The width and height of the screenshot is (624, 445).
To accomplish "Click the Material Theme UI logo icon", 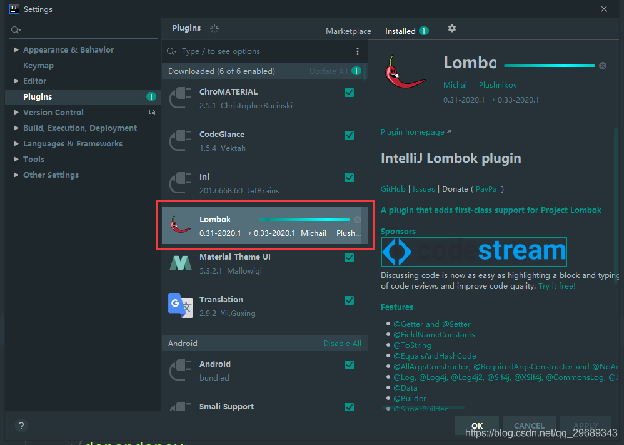I will click(x=180, y=263).
